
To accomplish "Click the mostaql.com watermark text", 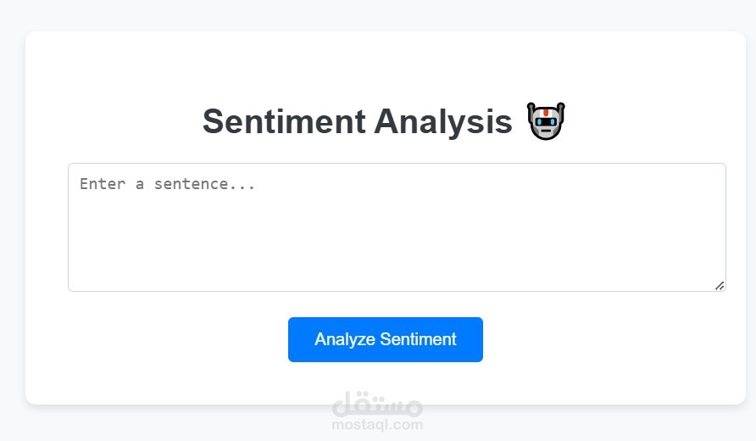I will 377,425.
